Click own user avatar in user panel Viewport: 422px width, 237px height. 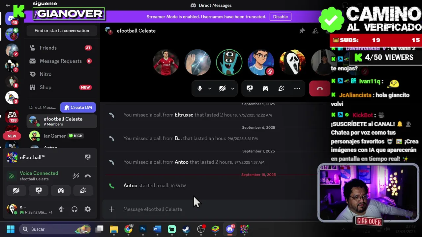[12, 209]
